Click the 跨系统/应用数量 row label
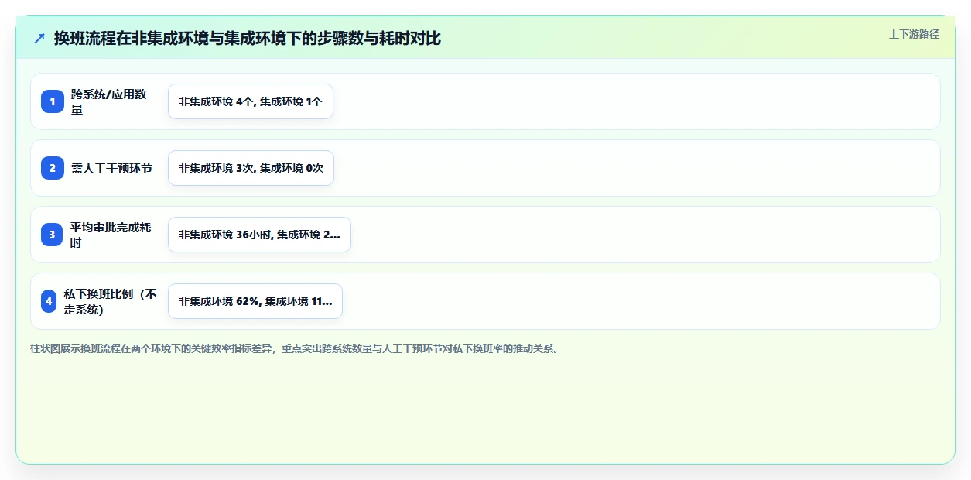Viewport: 971px width, 480px height. (109, 101)
